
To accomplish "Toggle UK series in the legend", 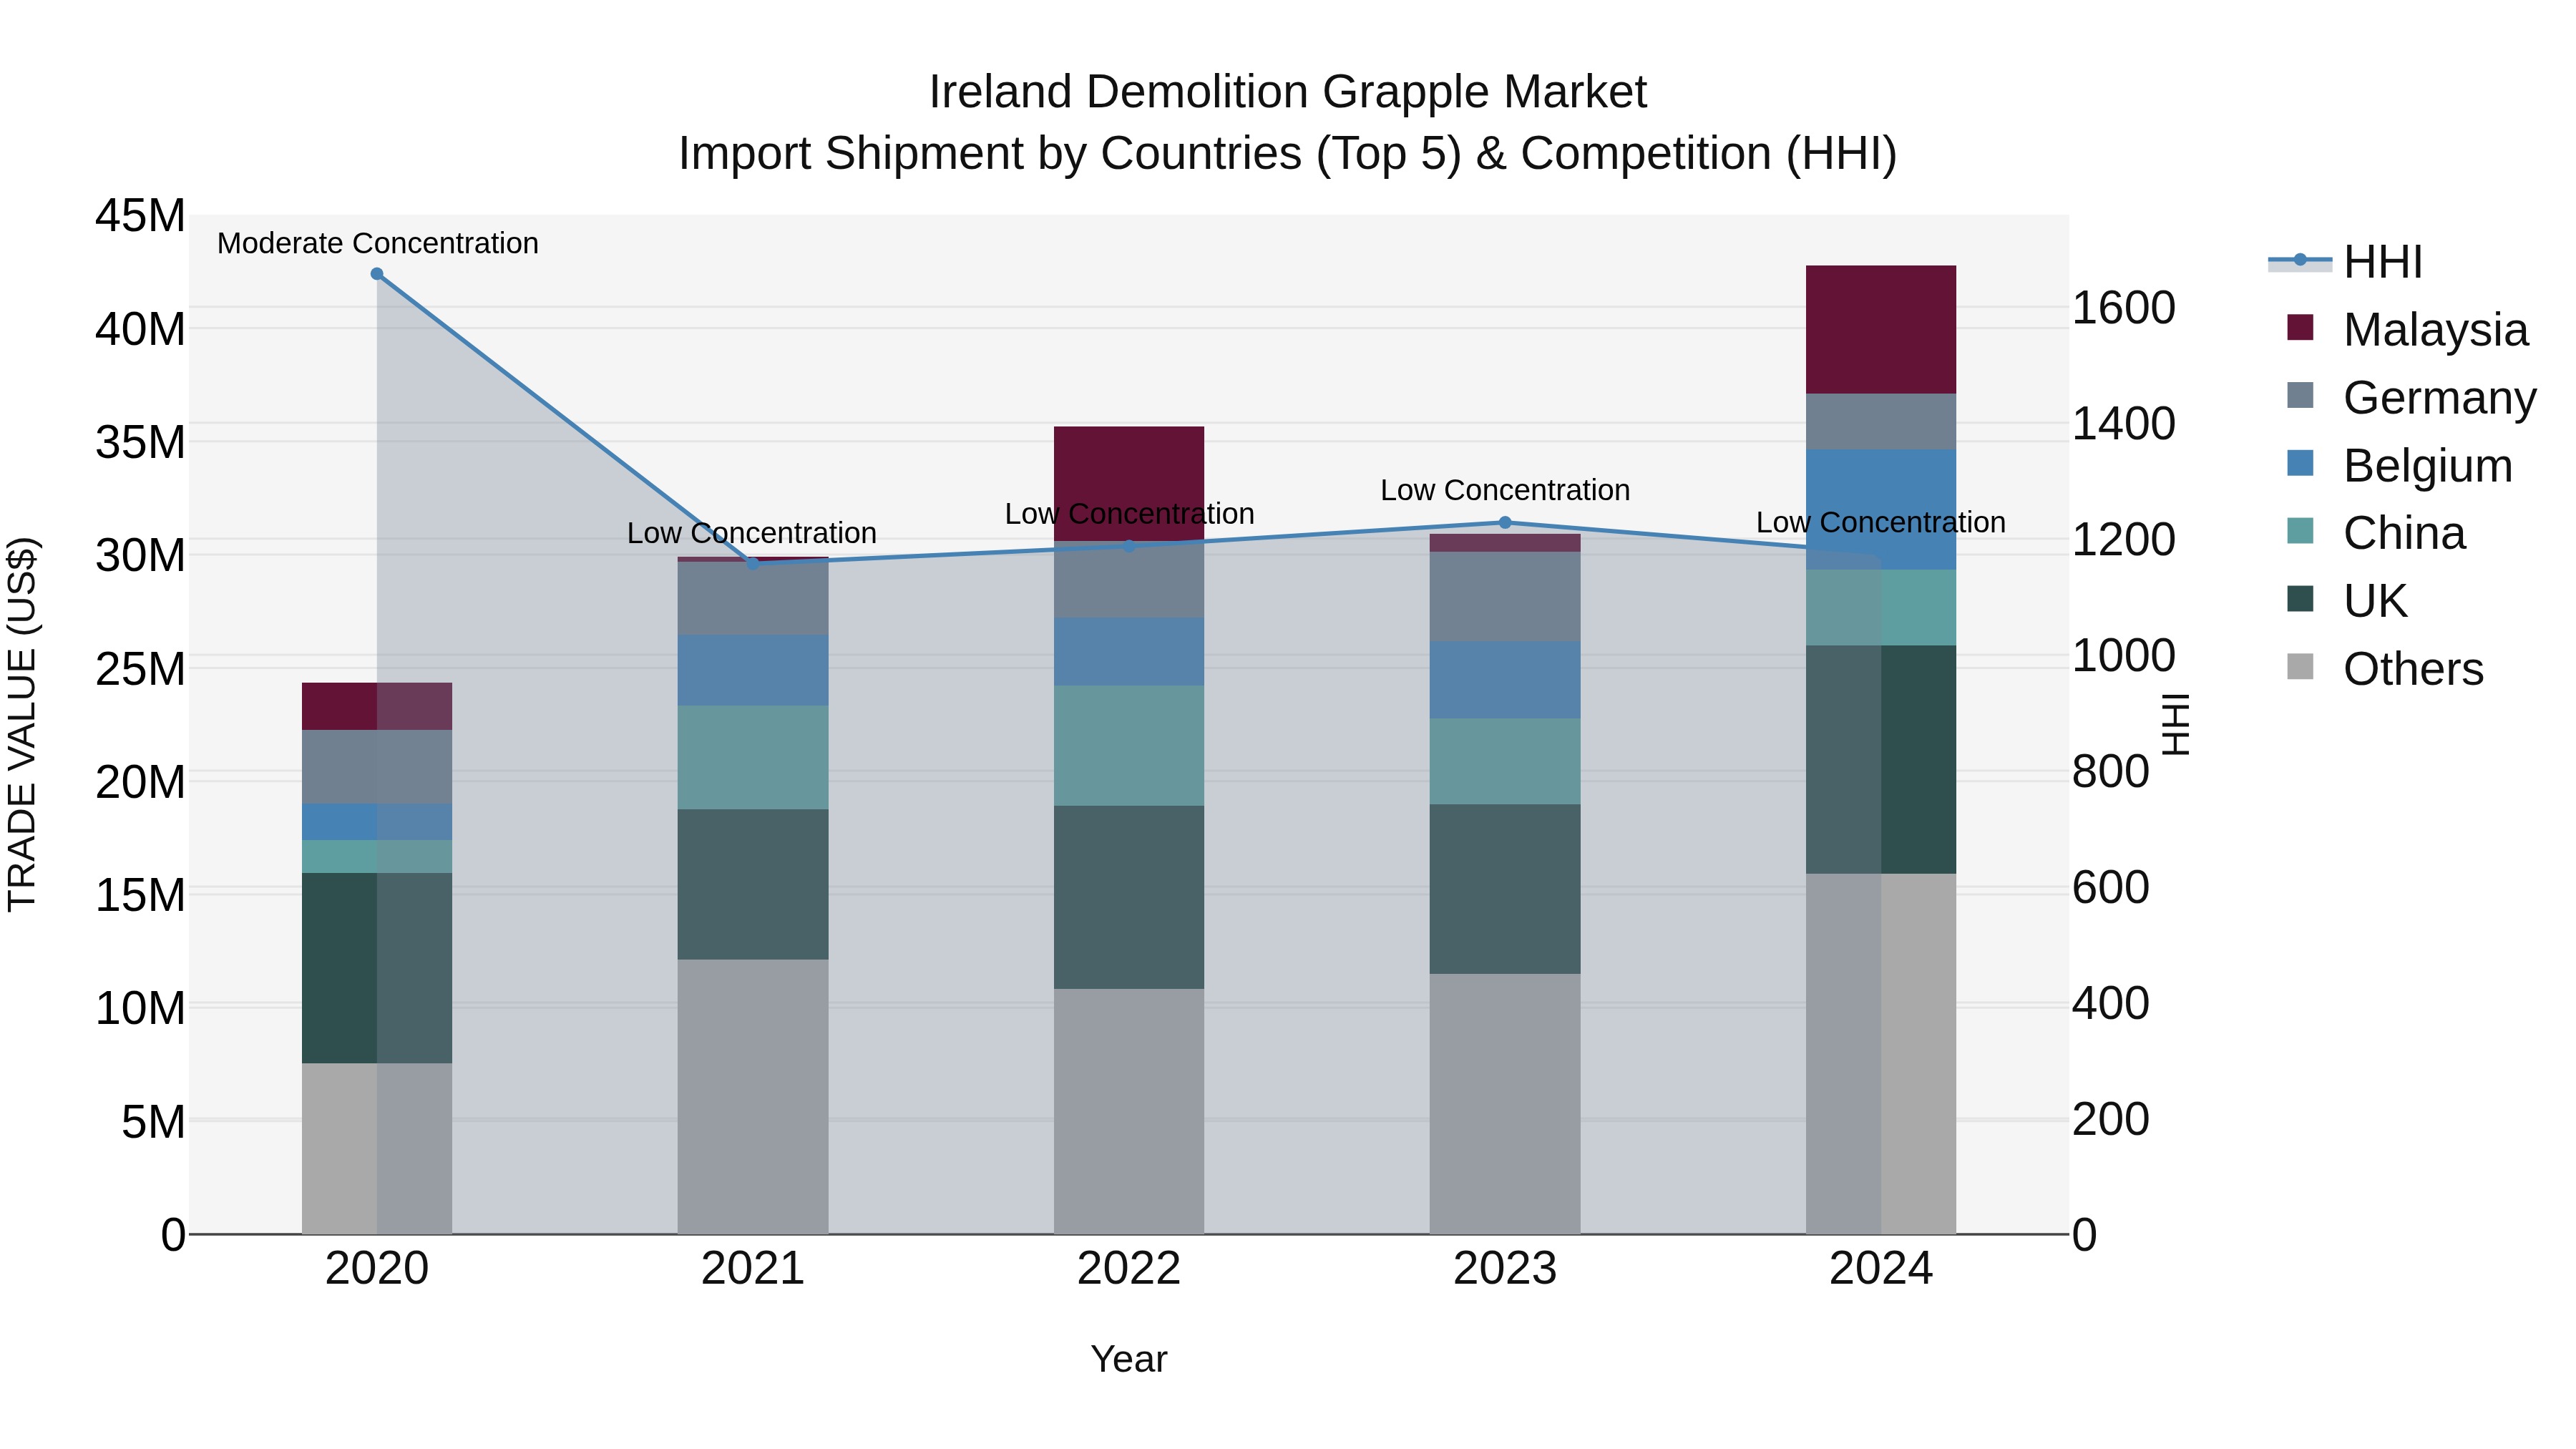I will coord(2346,601).
